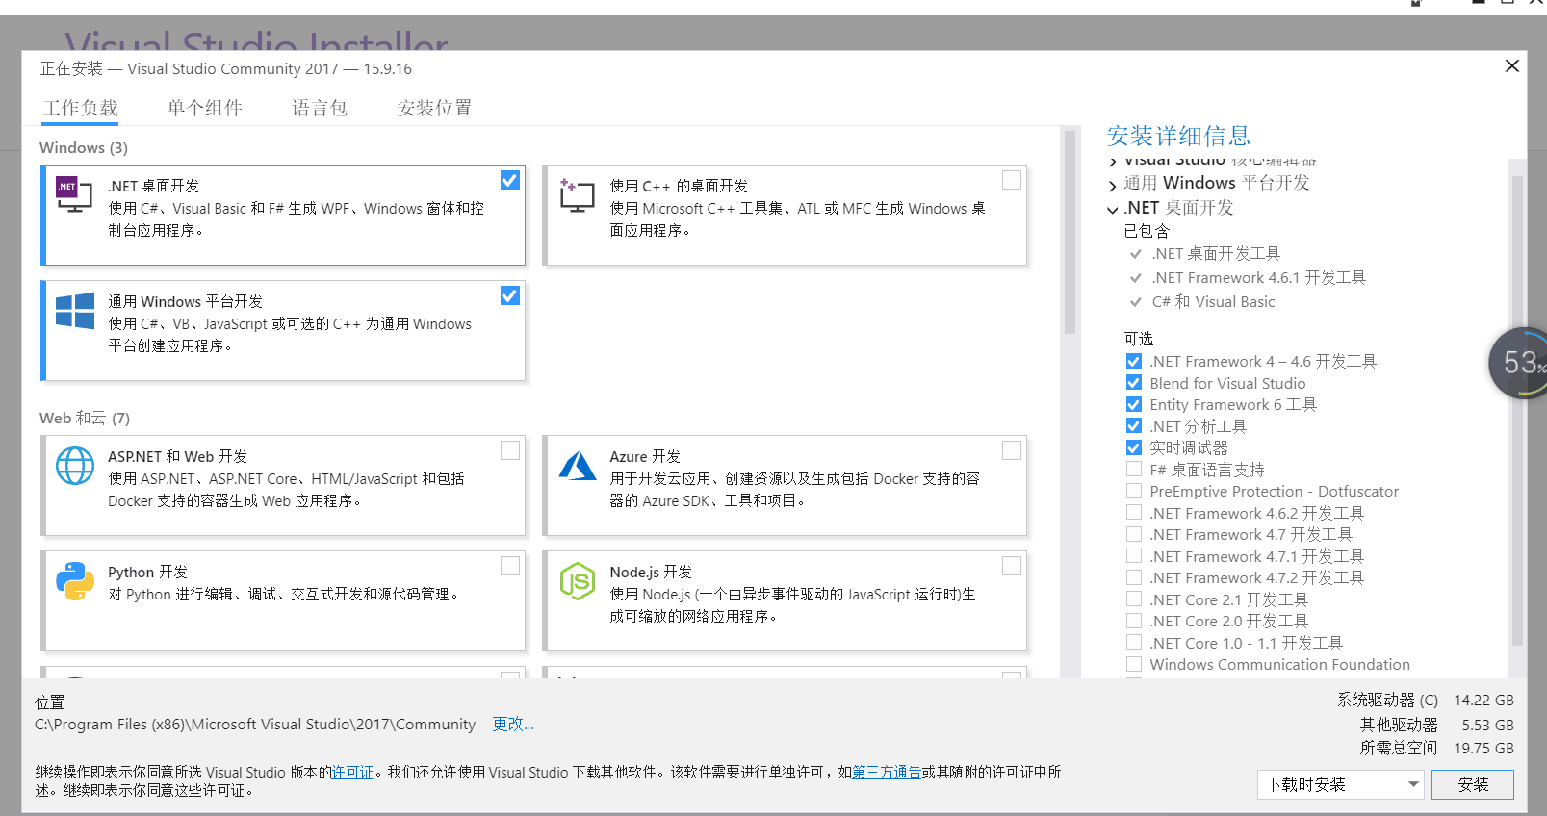Click the .NET desktop development workload icon

point(74,195)
